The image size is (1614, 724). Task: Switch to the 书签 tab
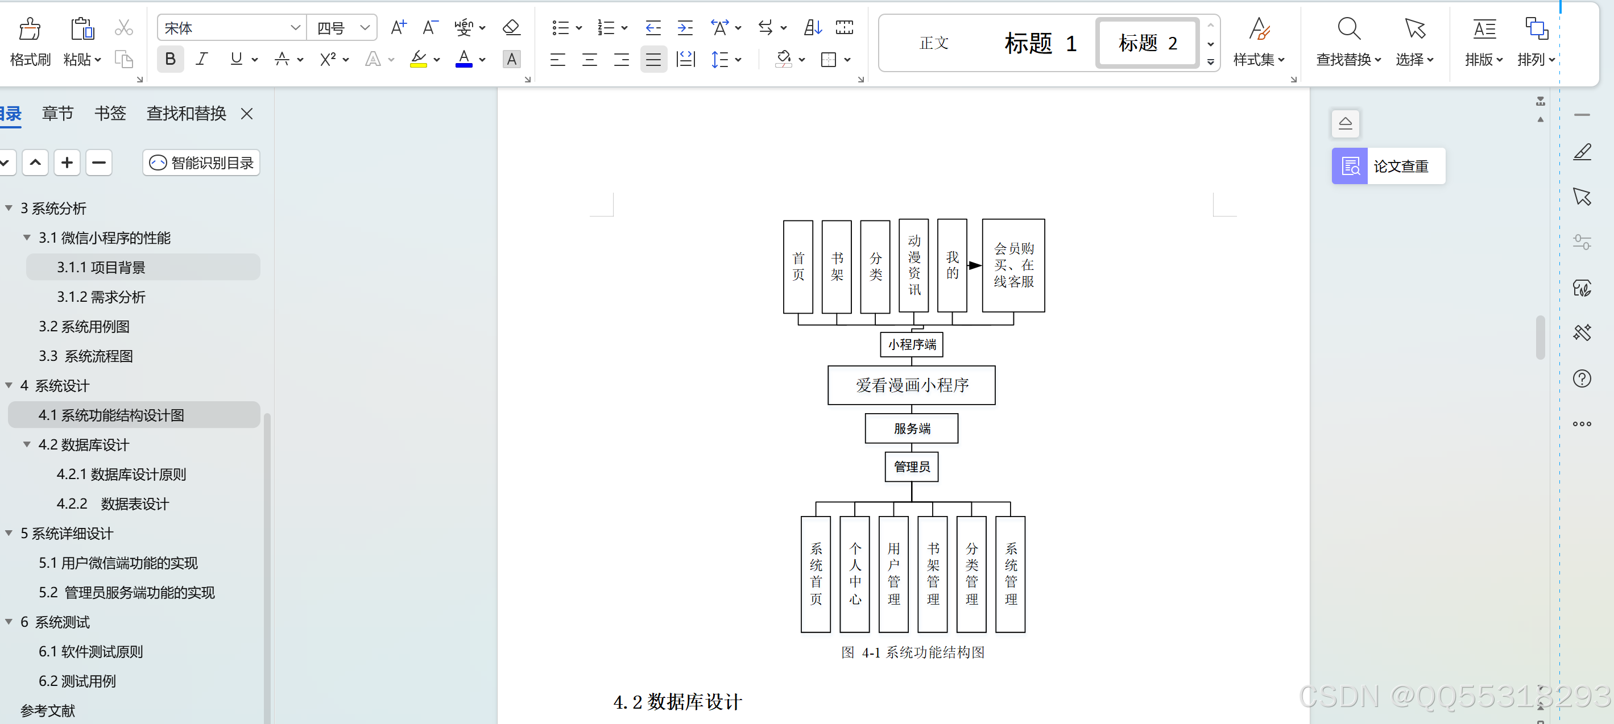click(x=110, y=113)
